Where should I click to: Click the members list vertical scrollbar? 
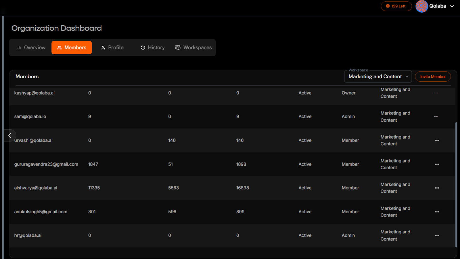(456, 184)
